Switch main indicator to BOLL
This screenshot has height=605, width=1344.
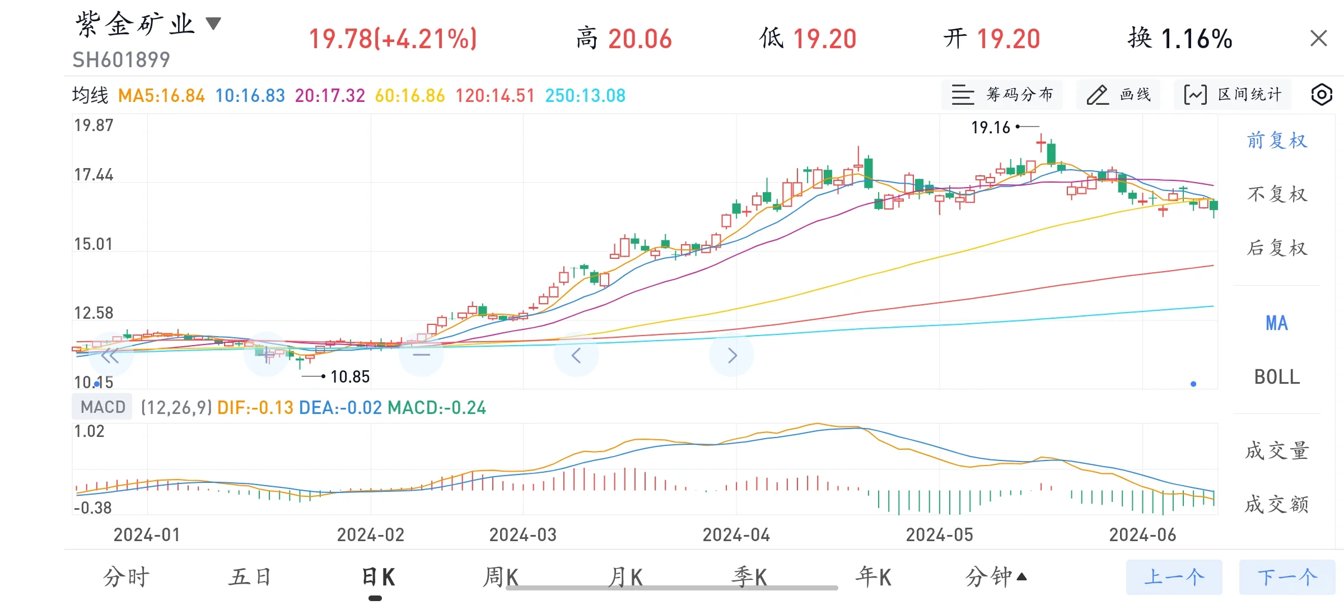click(1277, 377)
